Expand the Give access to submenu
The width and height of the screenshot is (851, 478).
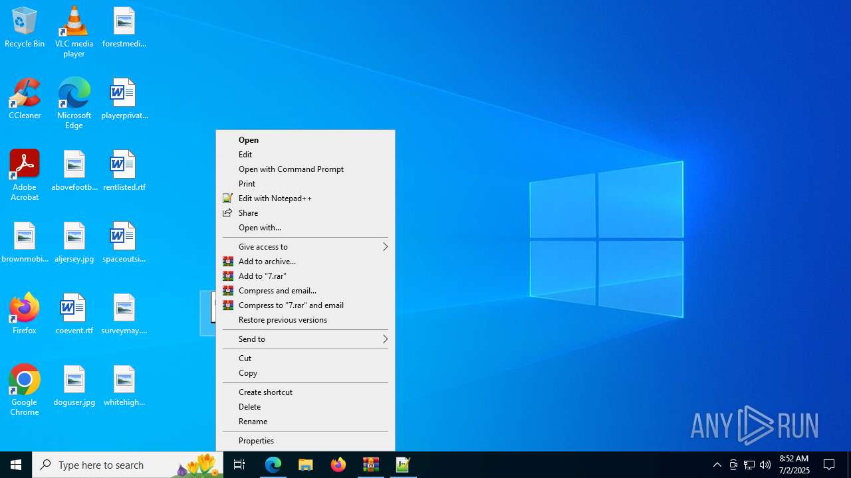click(305, 247)
